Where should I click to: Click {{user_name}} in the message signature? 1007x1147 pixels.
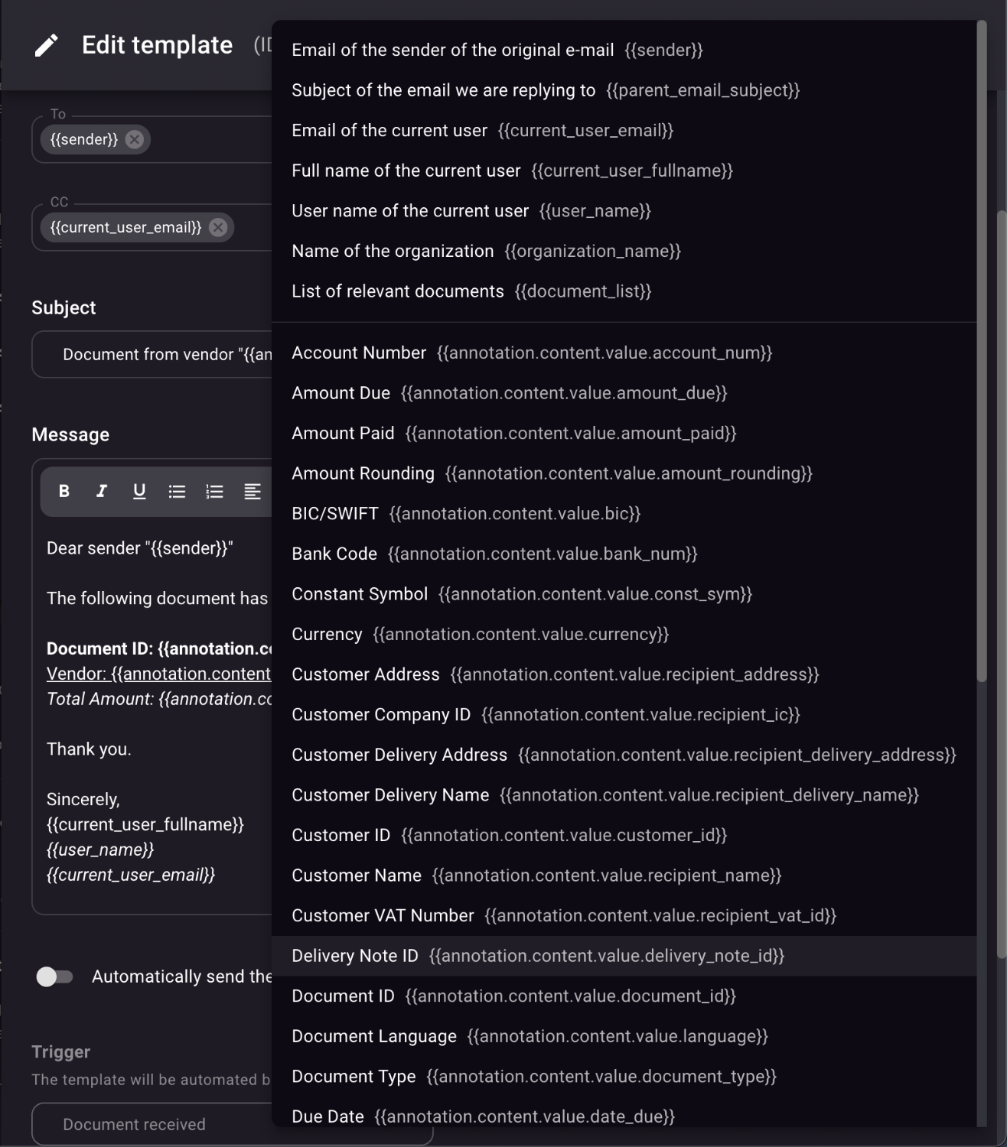point(100,850)
